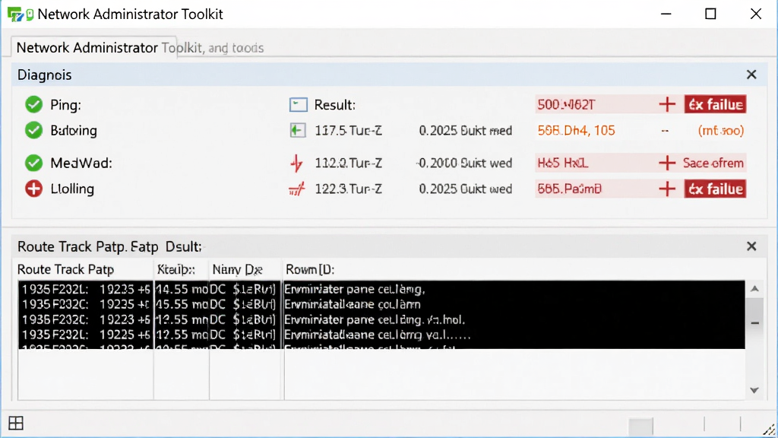Close the Diagnois panel

click(751, 75)
